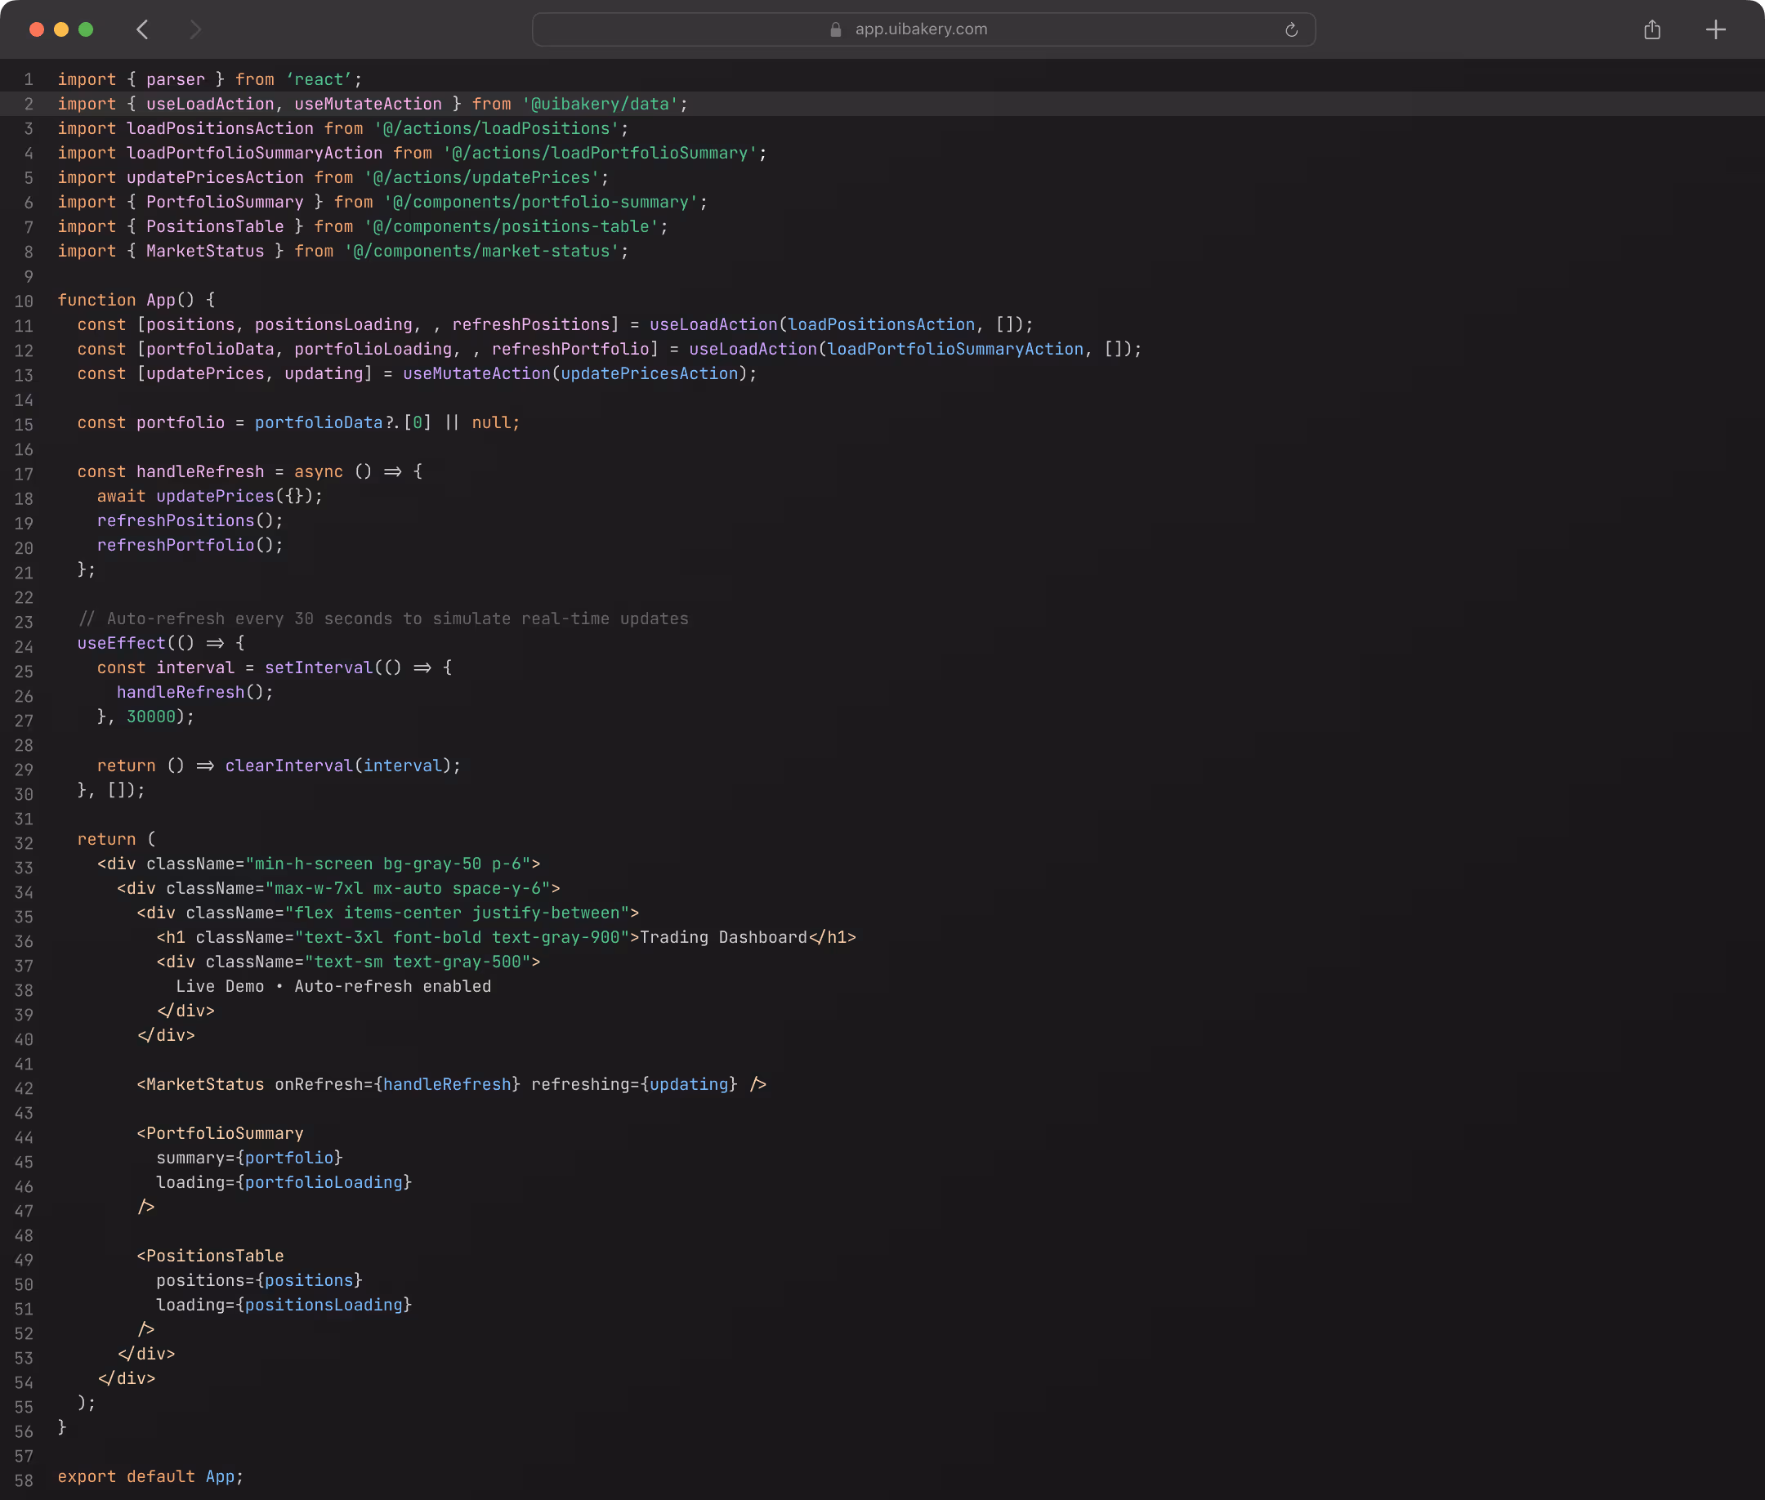
Task: Click the yellow minimize window button
Action: [x=61, y=29]
